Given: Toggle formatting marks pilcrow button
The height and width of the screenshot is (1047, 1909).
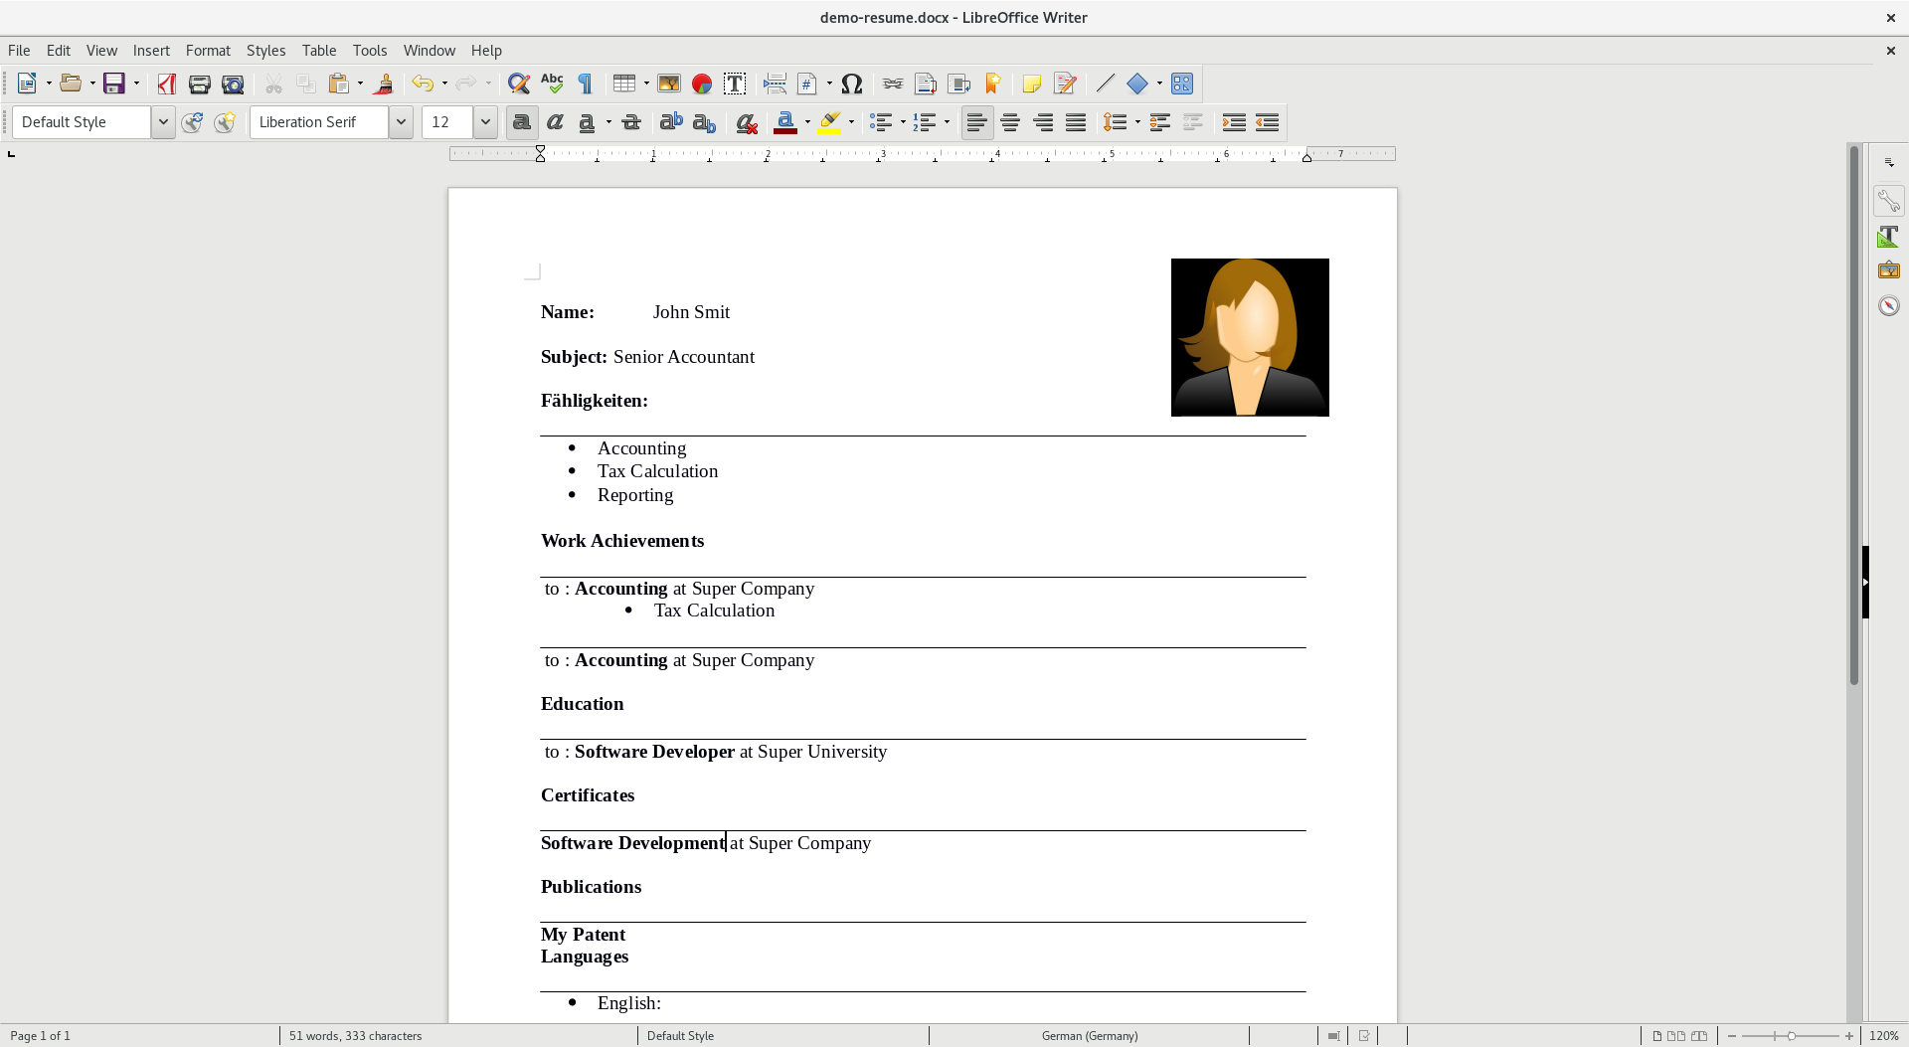Looking at the screenshot, I should pyautogui.click(x=586, y=84).
